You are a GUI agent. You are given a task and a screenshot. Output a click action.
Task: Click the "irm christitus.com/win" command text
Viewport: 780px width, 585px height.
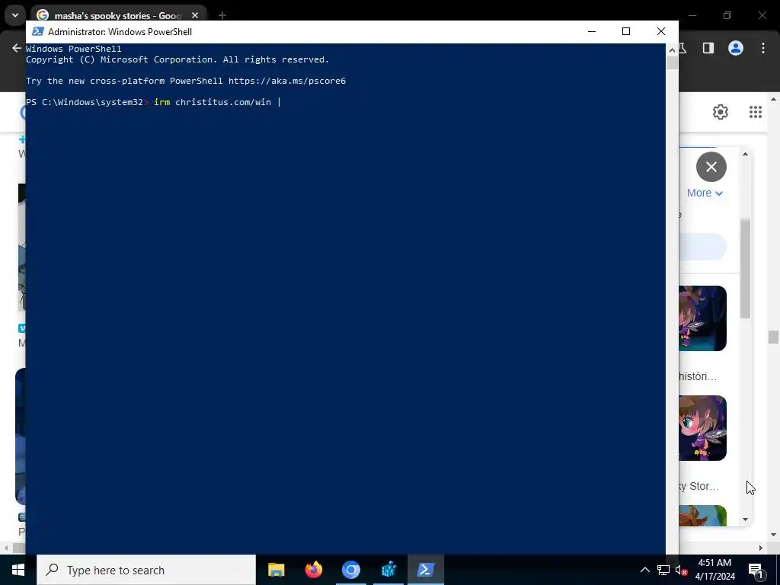[x=213, y=102]
